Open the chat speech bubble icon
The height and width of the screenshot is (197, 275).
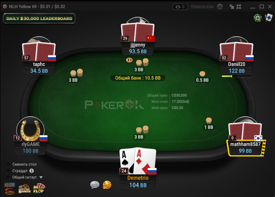[95, 185]
